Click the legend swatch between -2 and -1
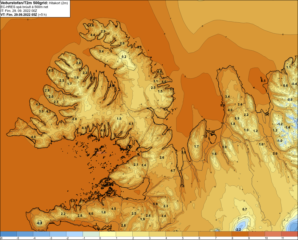The height and width of the screenshot is (240, 298). pos(74,234)
